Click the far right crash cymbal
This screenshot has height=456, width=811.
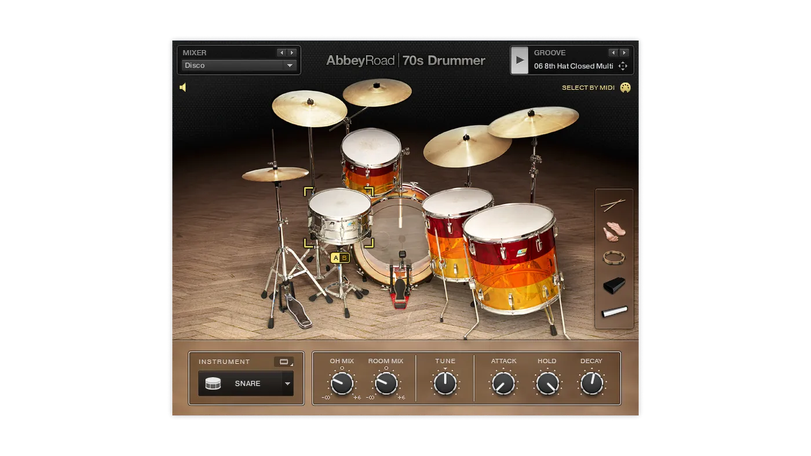tap(533, 121)
